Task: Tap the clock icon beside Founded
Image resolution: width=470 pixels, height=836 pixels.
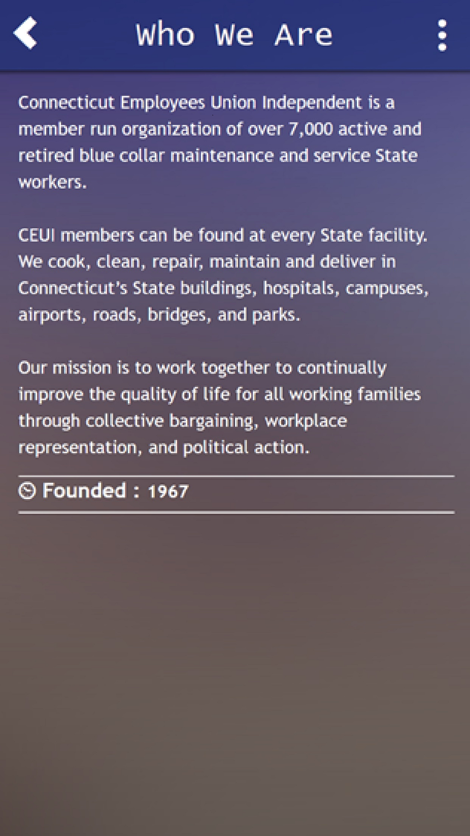Action: pyautogui.click(x=27, y=489)
